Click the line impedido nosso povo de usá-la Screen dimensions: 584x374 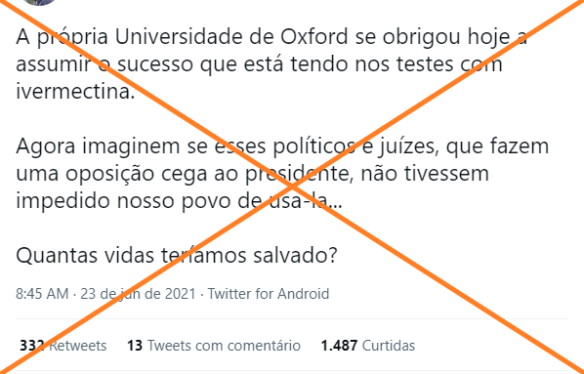[179, 201]
